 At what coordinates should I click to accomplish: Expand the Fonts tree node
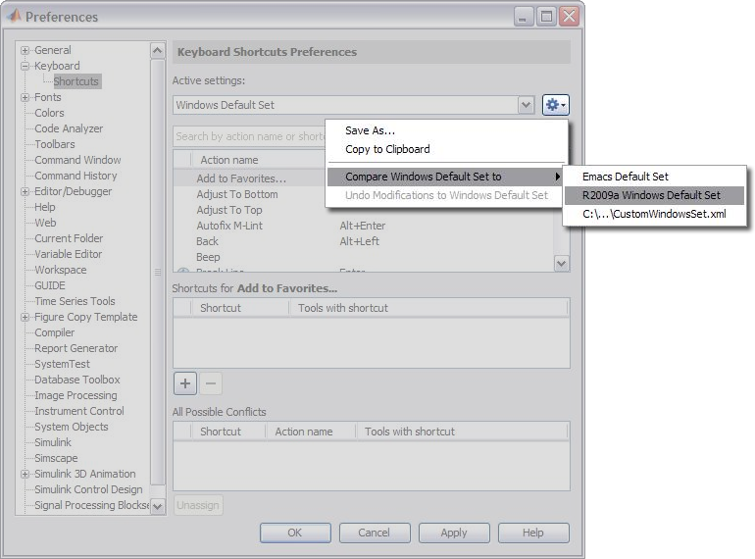[x=25, y=97]
